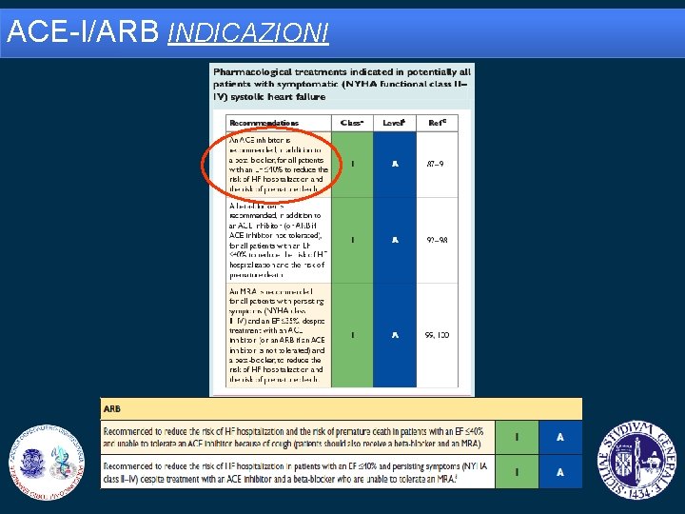This screenshot has height=514, width=685.
Task: Select the beta-blocker recommendation text cell
Action: 279,240
